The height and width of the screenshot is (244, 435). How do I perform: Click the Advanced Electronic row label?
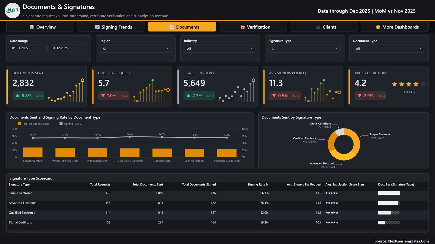(22, 203)
